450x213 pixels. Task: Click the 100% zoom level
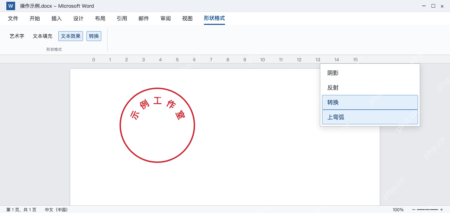tap(398, 209)
